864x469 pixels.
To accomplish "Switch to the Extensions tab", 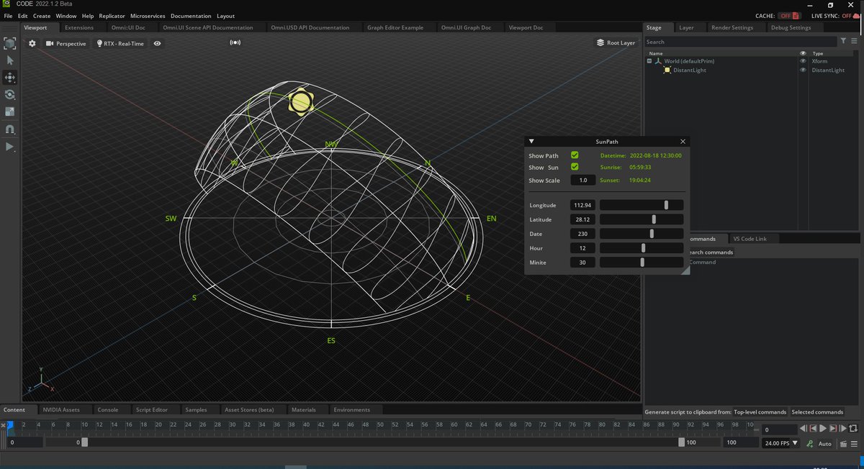I will coord(79,27).
